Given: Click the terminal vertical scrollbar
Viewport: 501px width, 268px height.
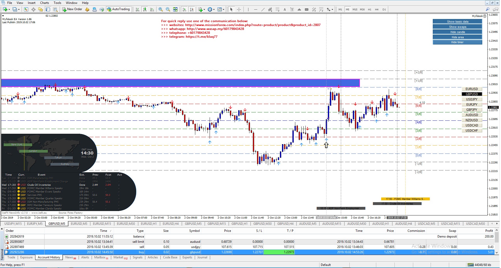Looking at the screenshot, I should [x=496, y=237].
